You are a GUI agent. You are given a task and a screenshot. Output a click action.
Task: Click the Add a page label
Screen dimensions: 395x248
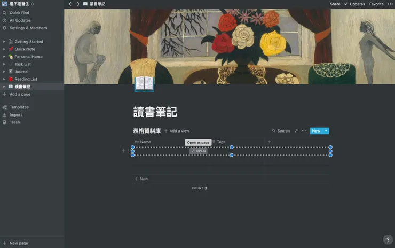20,94
